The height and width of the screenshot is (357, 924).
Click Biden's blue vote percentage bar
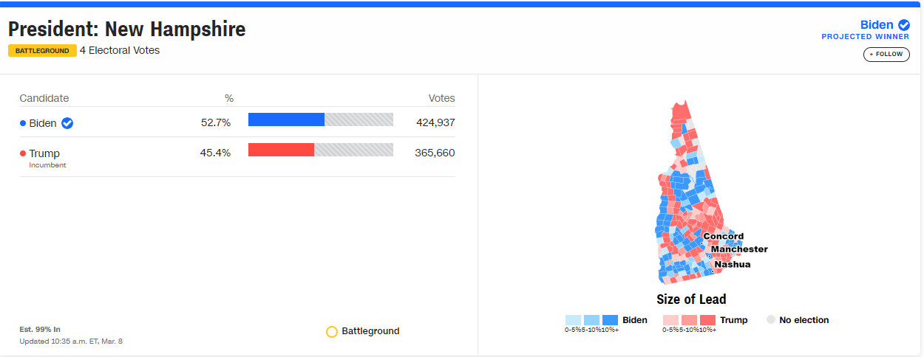pyautogui.click(x=286, y=119)
